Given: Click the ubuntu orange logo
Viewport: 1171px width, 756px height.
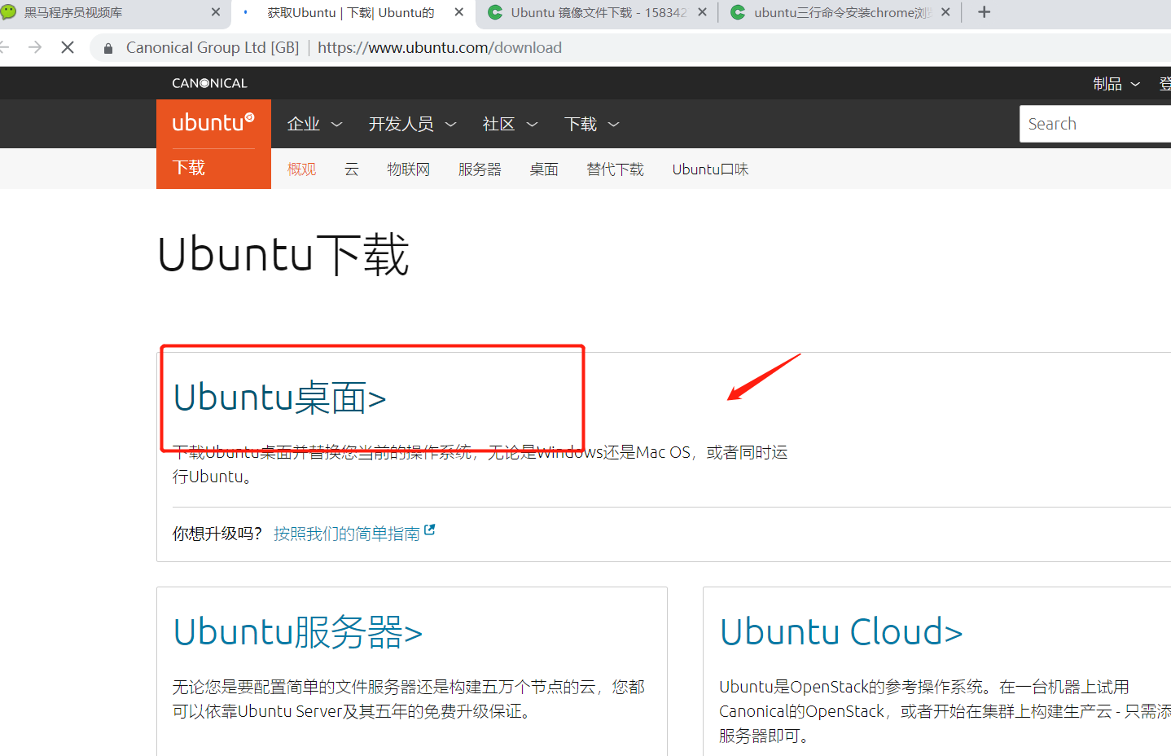Looking at the screenshot, I should point(213,122).
